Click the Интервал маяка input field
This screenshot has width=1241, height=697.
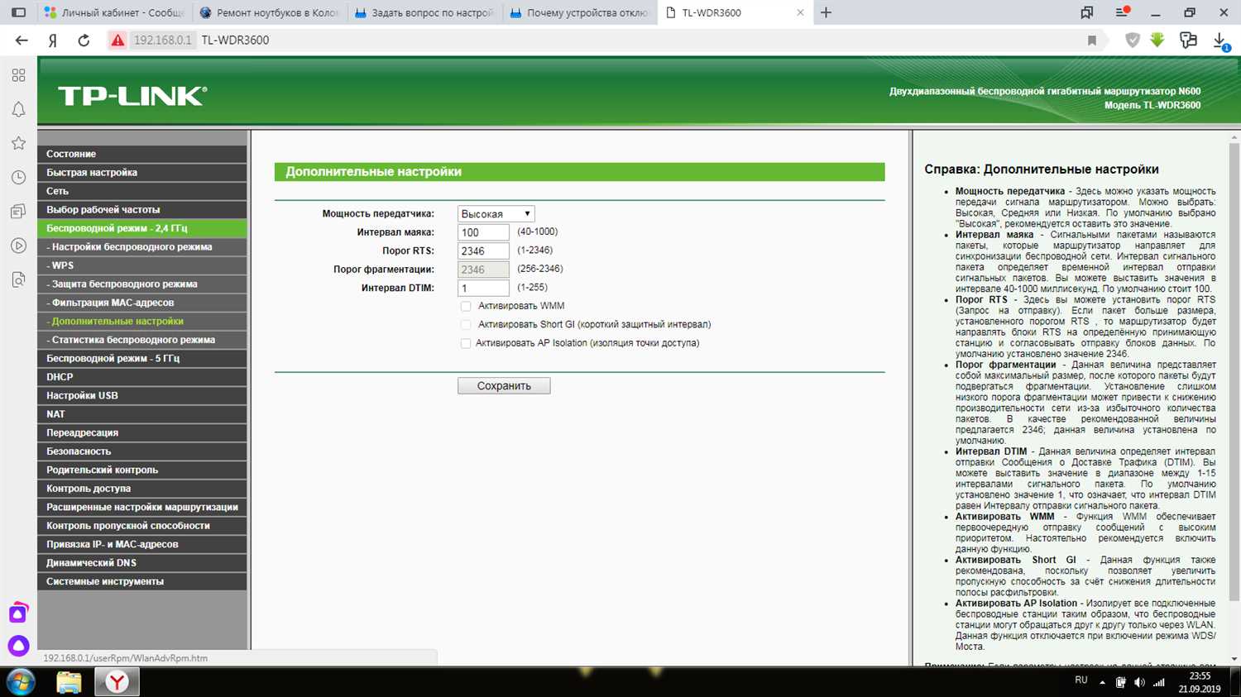(483, 232)
